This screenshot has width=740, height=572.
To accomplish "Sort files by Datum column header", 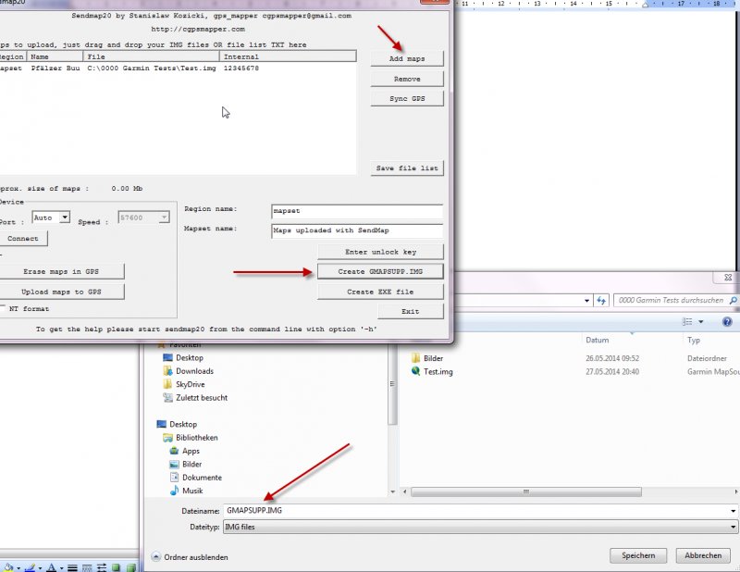I will pos(597,340).
